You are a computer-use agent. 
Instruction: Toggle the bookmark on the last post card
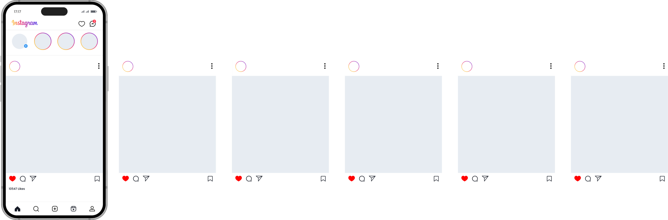point(662,179)
